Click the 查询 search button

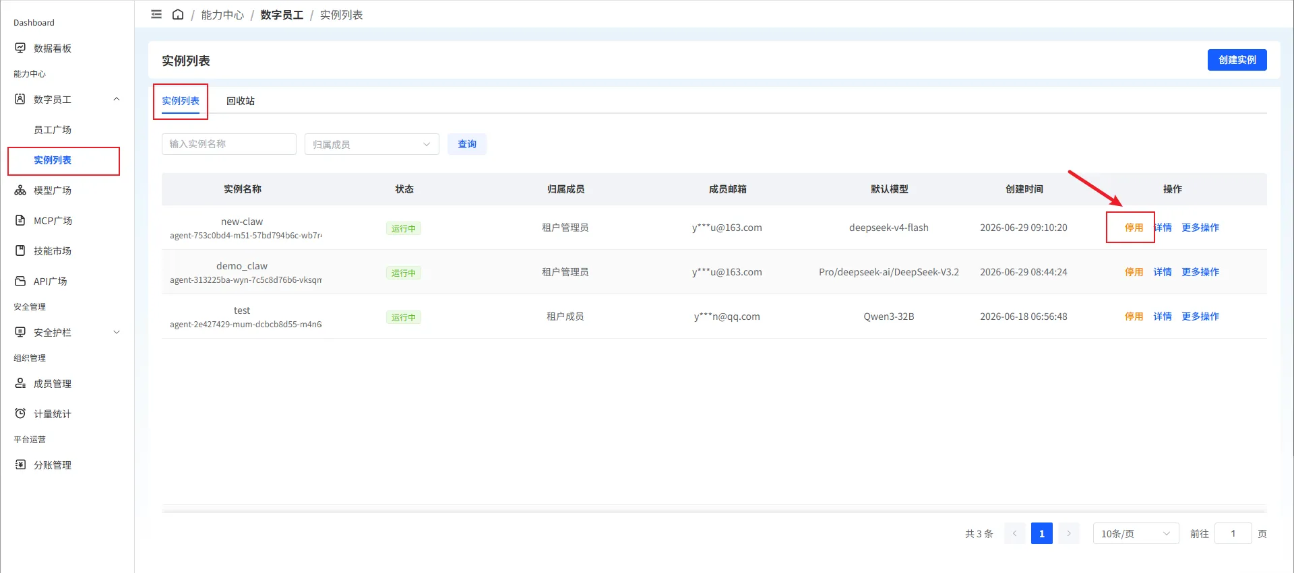467,144
